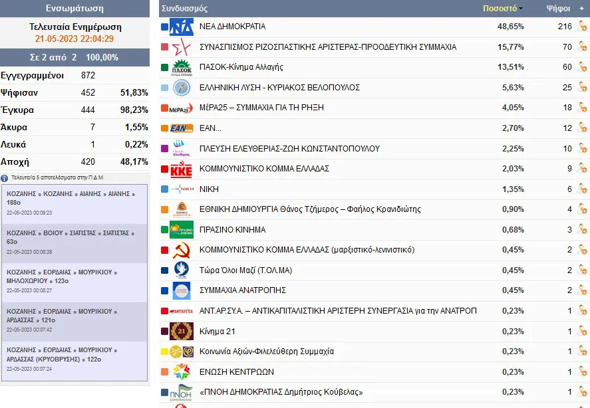The height and width of the screenshot is (408, 590).
Task: Click the 13,51% percentage value
Action: (511, 67)
